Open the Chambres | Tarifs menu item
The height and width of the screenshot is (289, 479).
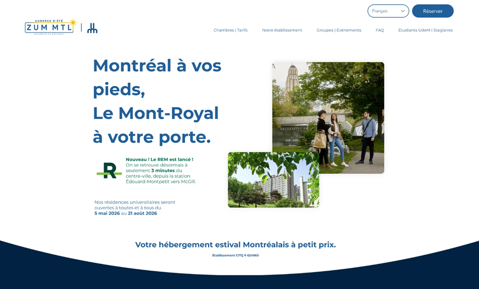coord(230,30)
